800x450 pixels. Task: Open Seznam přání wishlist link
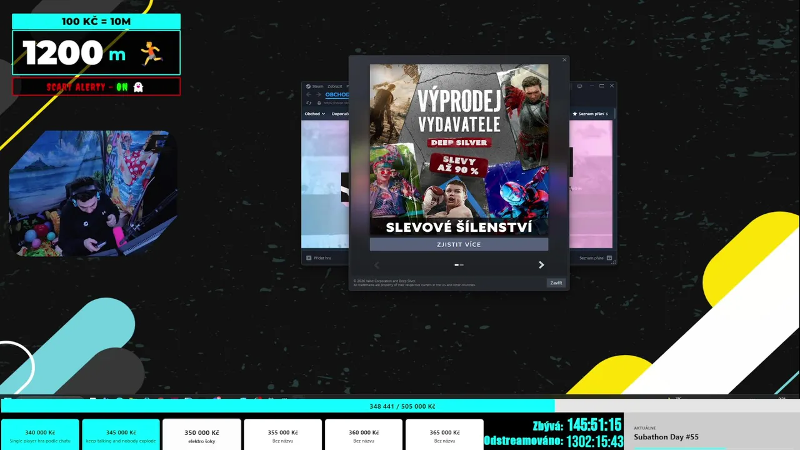591,114
